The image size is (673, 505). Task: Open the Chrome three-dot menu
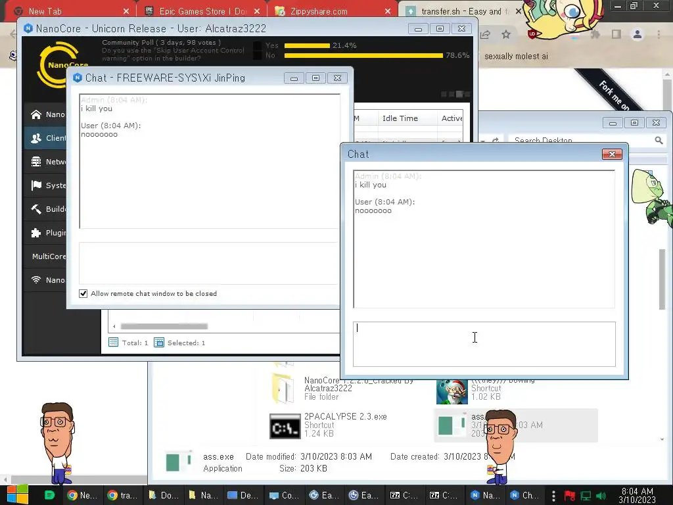tap(659, 34)
